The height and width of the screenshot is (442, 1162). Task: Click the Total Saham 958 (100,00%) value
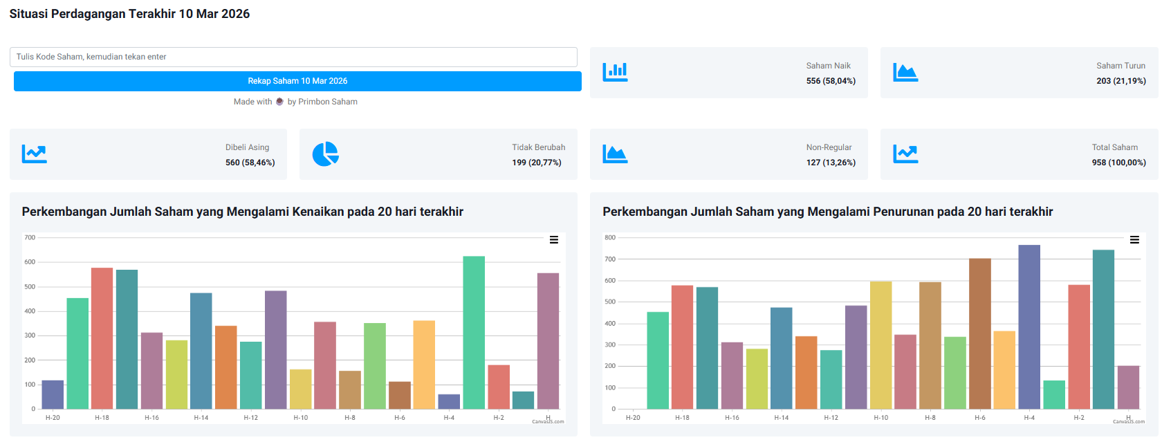pyautogui.click(x=1118, y=163)
